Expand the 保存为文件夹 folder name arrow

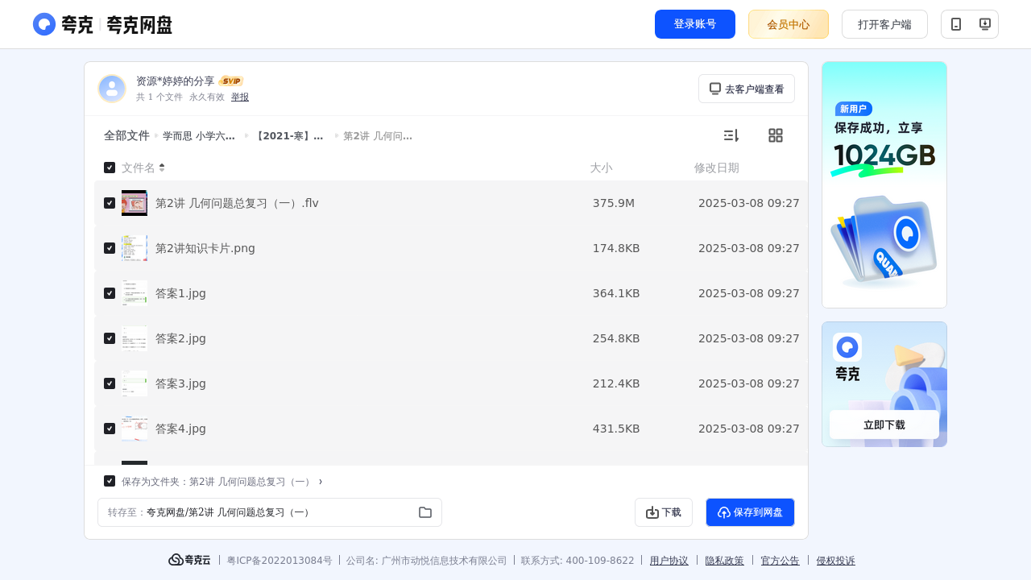pyautogui.click(x=321, y=482)
